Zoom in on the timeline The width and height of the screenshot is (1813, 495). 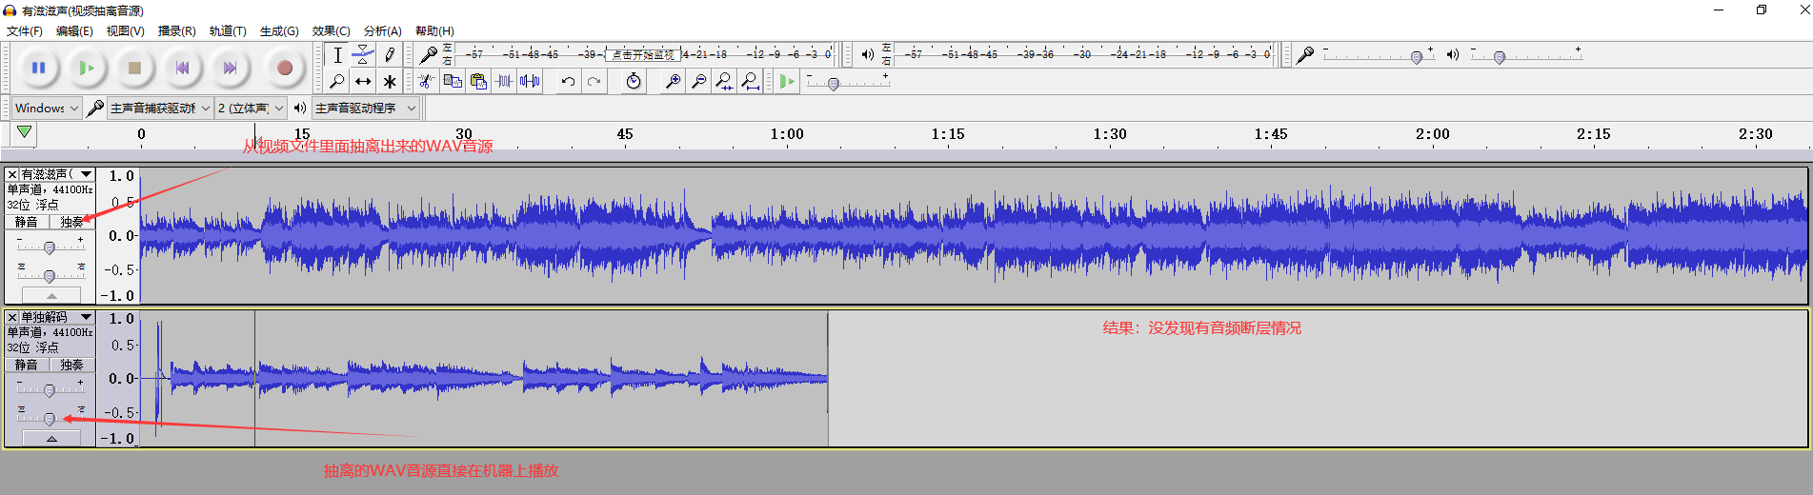(x=673, y=81)
